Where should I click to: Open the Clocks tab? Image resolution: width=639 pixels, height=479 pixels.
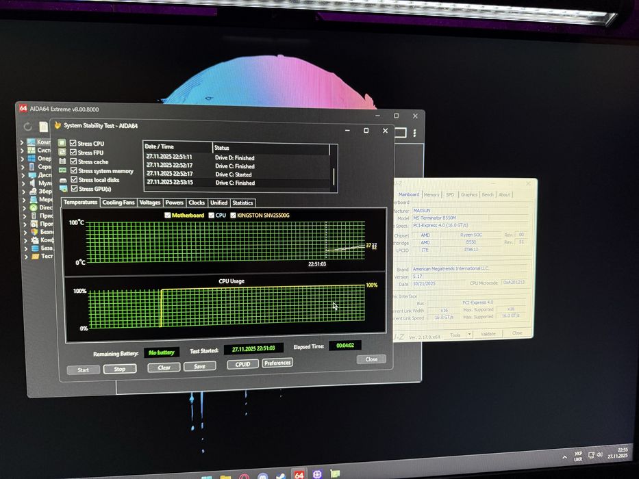point(197,203)
